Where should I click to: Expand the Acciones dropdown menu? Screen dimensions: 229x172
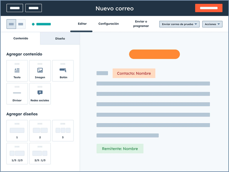212,24
